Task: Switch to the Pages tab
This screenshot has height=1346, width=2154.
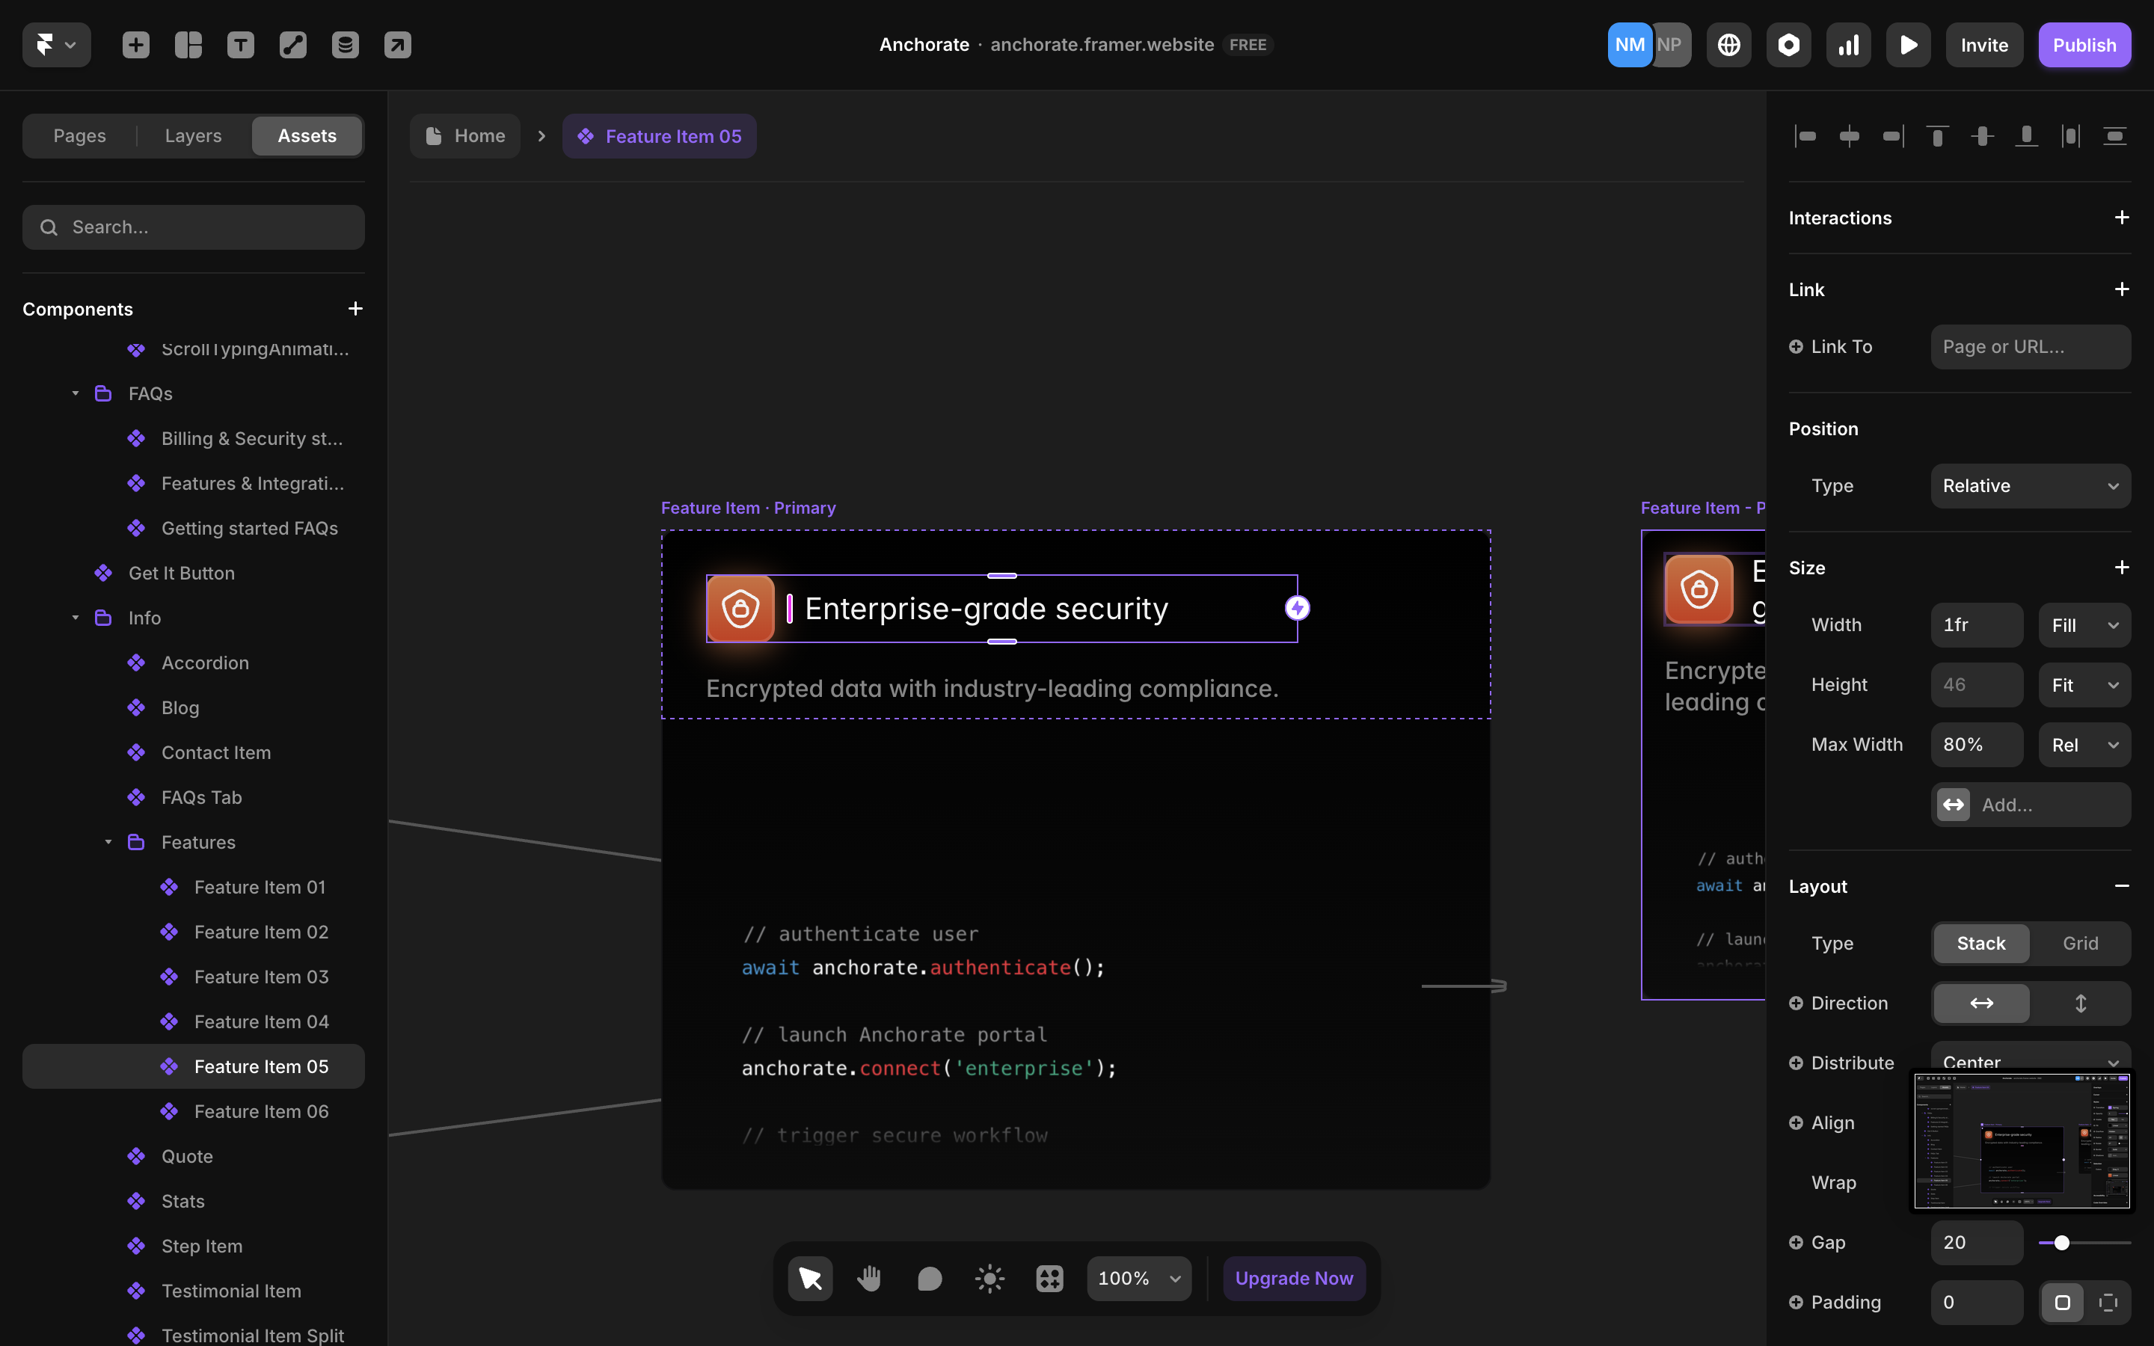Action: pos(79,136)
